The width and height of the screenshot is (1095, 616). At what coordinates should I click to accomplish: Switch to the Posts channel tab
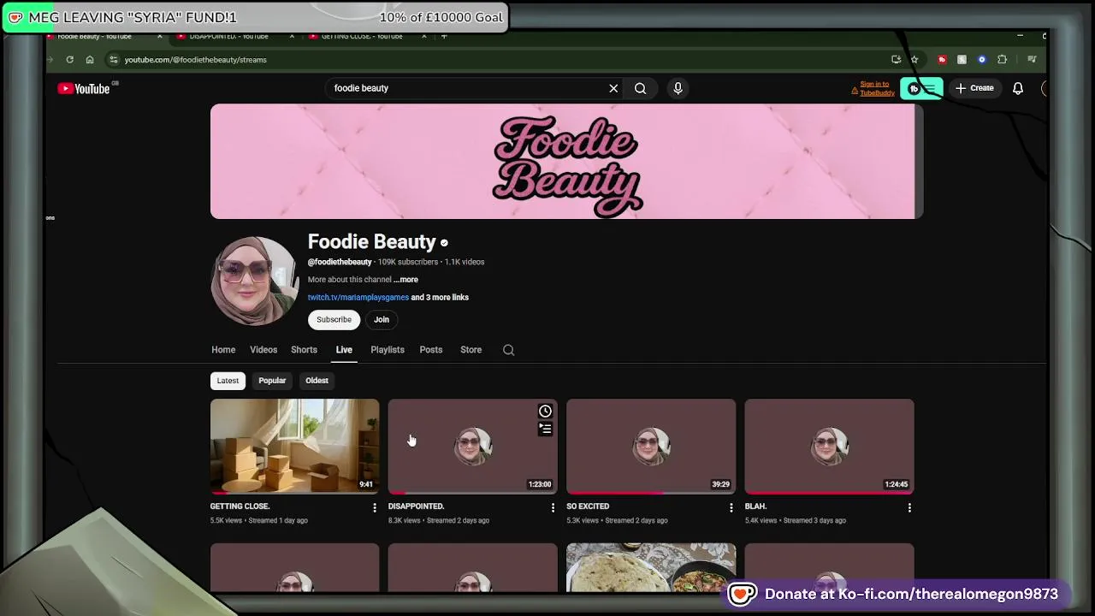[430, 350]
